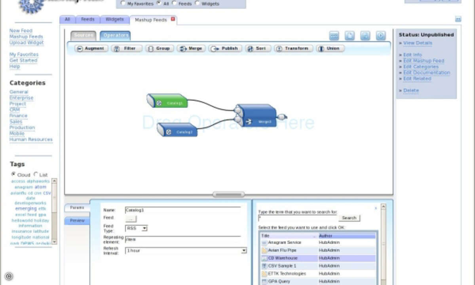475x285 pixels.
Task: Click the CSV Sample 1 row icon
Action: coord(264,266)
